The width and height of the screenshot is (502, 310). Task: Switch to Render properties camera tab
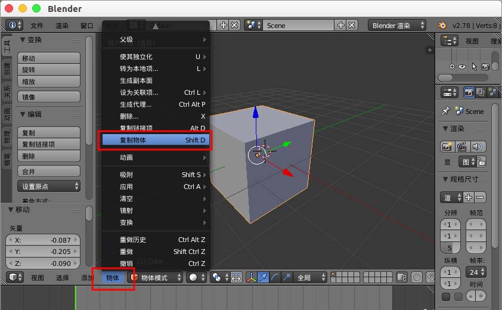469,92
